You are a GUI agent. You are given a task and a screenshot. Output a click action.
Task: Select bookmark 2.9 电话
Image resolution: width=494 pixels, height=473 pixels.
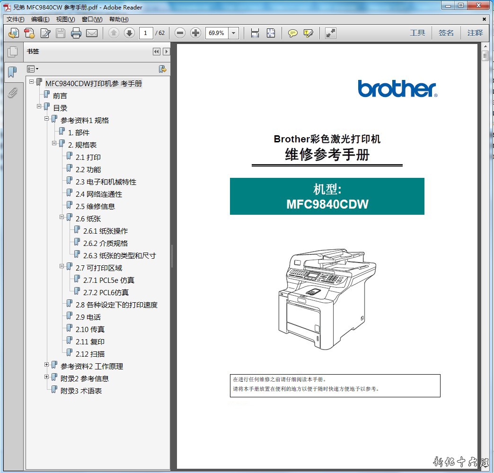point(88,317)
